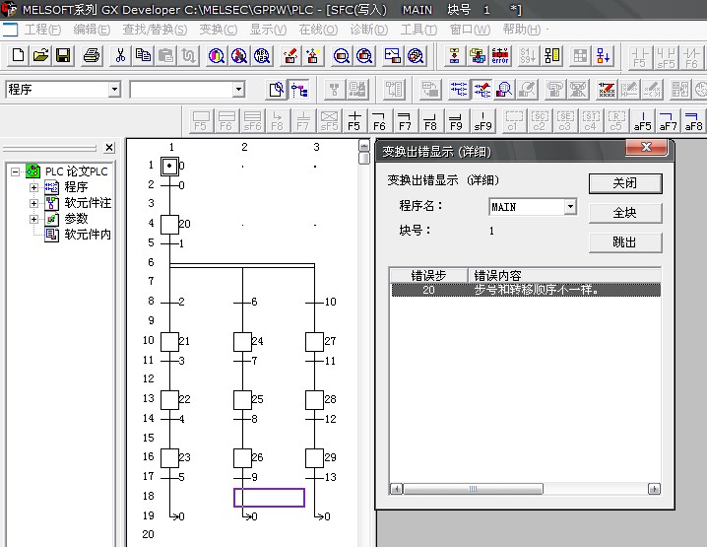707x547 pixels.
Task: Click the 跳出 button
Action: point(624,242)
